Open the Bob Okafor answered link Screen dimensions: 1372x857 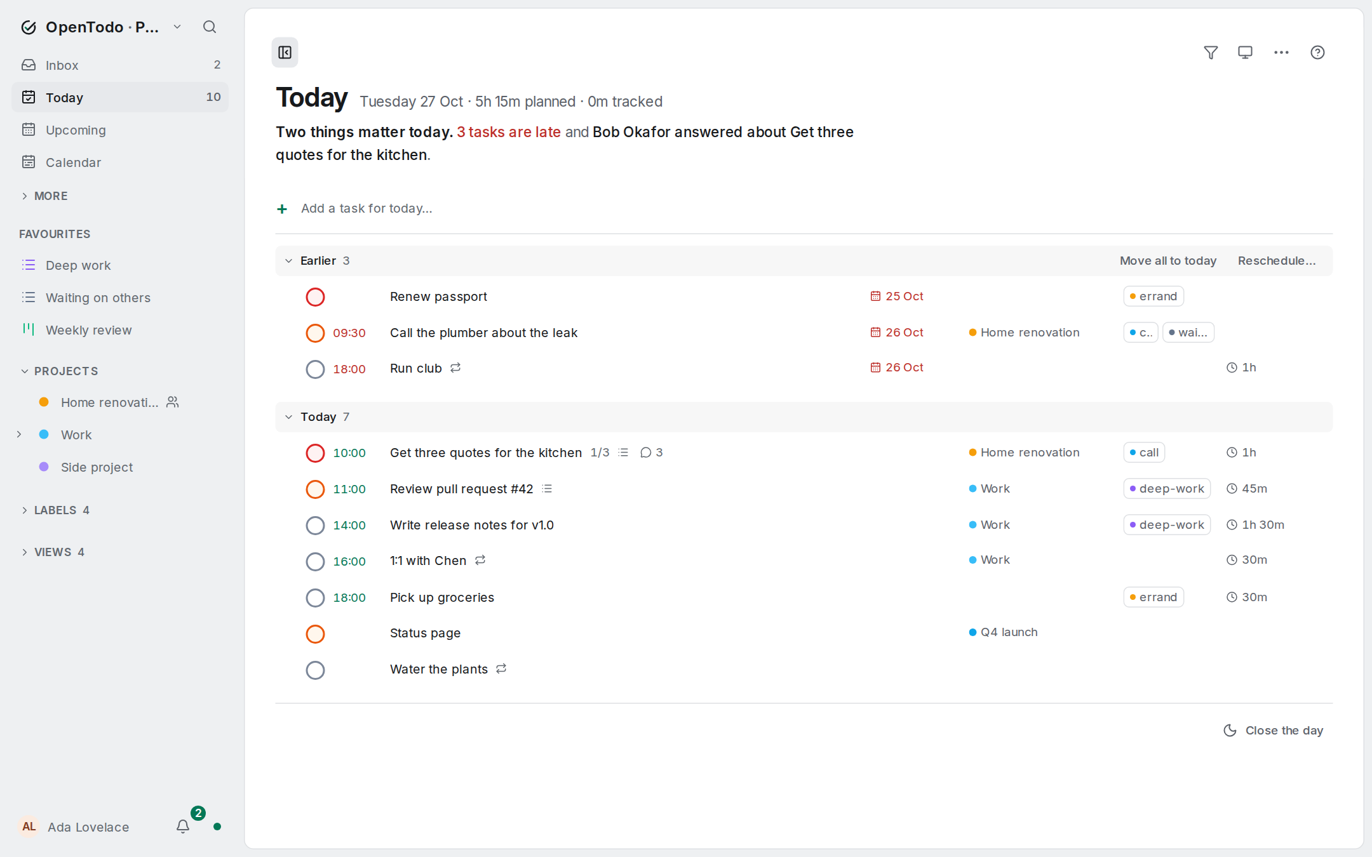pos(564,143)
